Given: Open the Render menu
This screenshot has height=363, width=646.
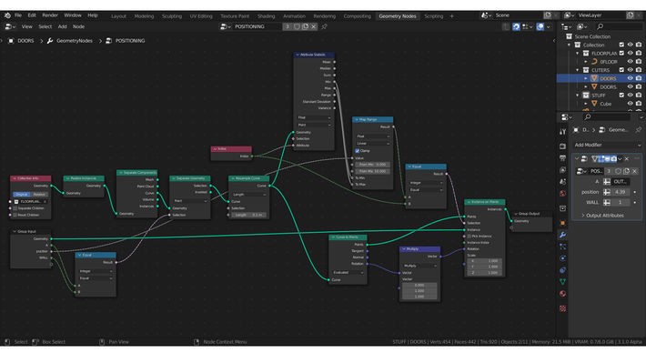Looking at the screenshot, I should tap(50, 15).
